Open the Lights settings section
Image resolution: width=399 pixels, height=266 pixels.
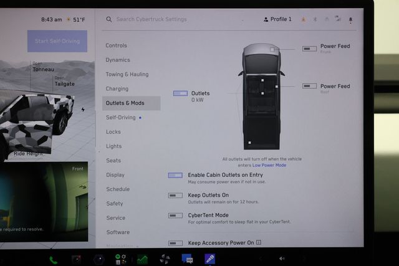coord(113,146)
